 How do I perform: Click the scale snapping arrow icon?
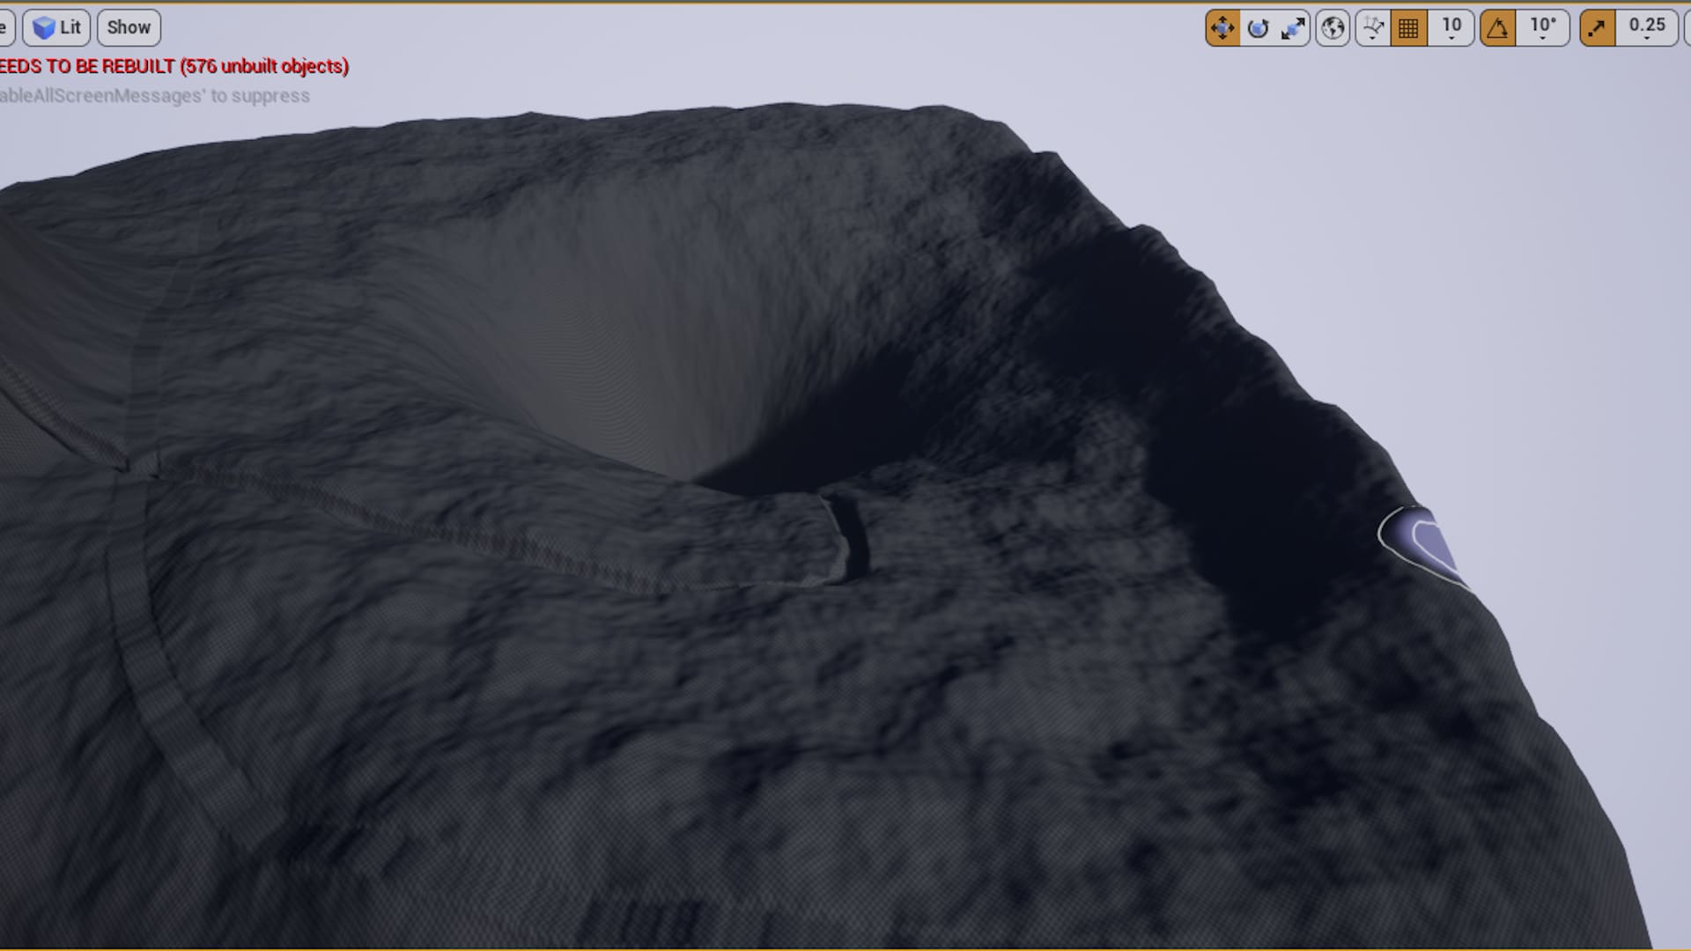[1597, 27]
